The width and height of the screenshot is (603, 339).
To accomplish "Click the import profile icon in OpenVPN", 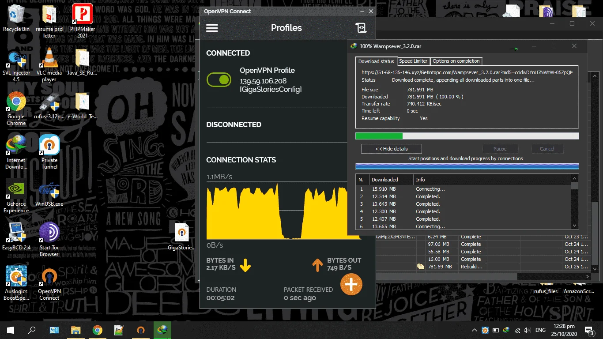I will 361,28.
